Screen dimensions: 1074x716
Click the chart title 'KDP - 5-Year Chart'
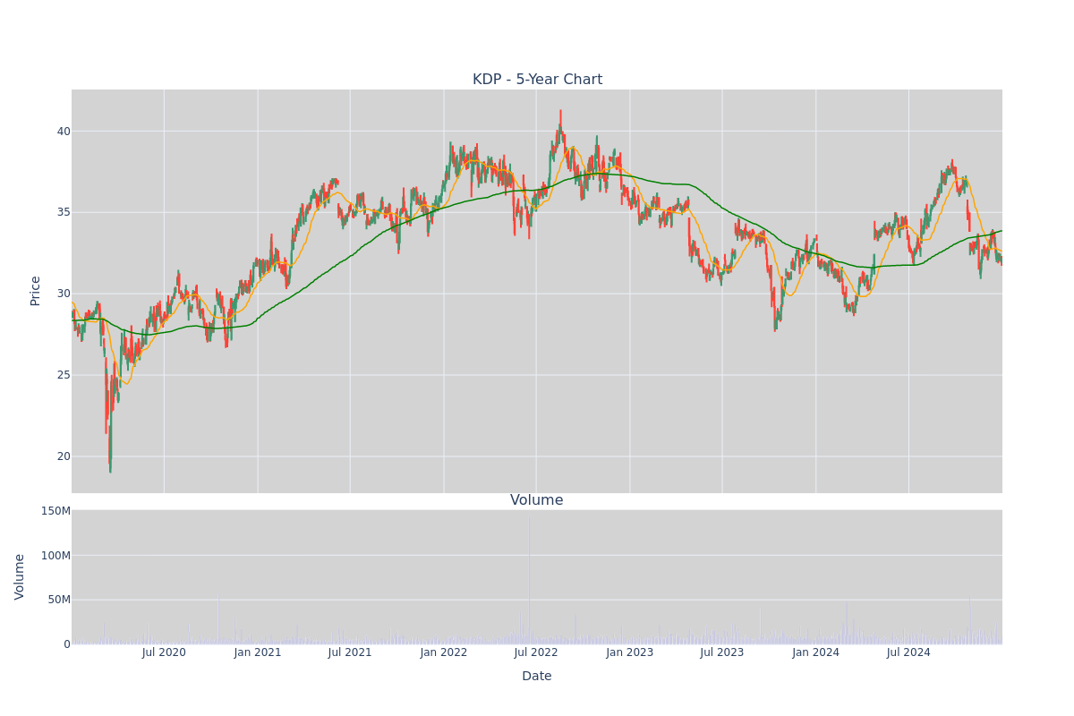point(537,80)
